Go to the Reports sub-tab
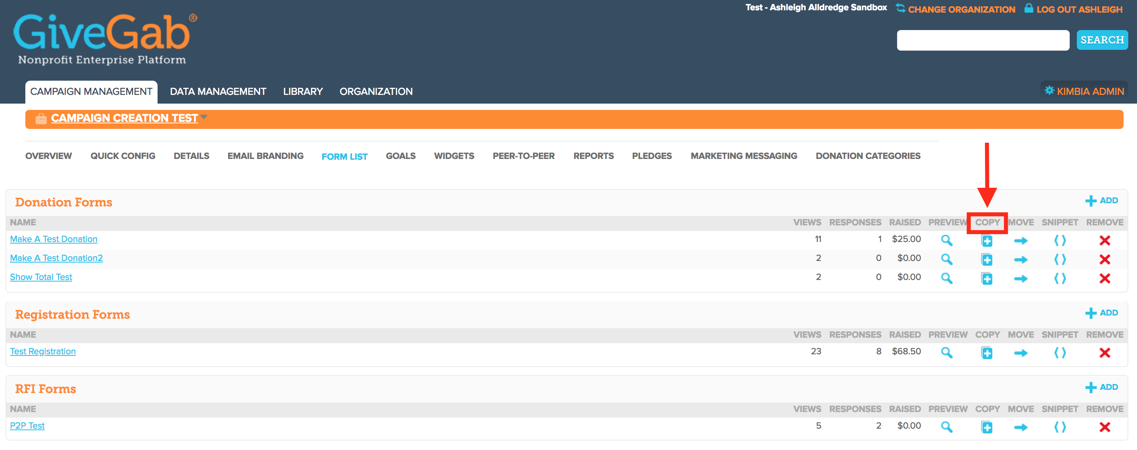This screenshot has width=1137, height=450. click(x=594, y=156)
